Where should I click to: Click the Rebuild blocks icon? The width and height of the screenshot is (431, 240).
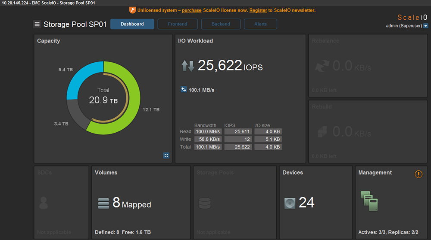322,132
